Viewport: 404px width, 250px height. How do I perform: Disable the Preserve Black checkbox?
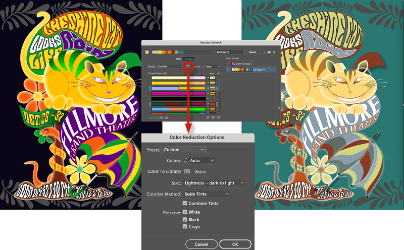click(185, 220)
